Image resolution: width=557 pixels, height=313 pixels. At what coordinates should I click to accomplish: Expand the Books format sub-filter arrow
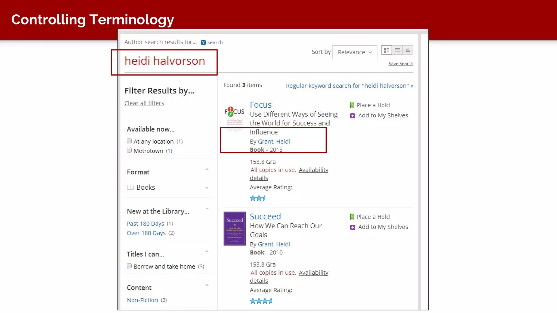pyautogui.click(x=207, y=188)
